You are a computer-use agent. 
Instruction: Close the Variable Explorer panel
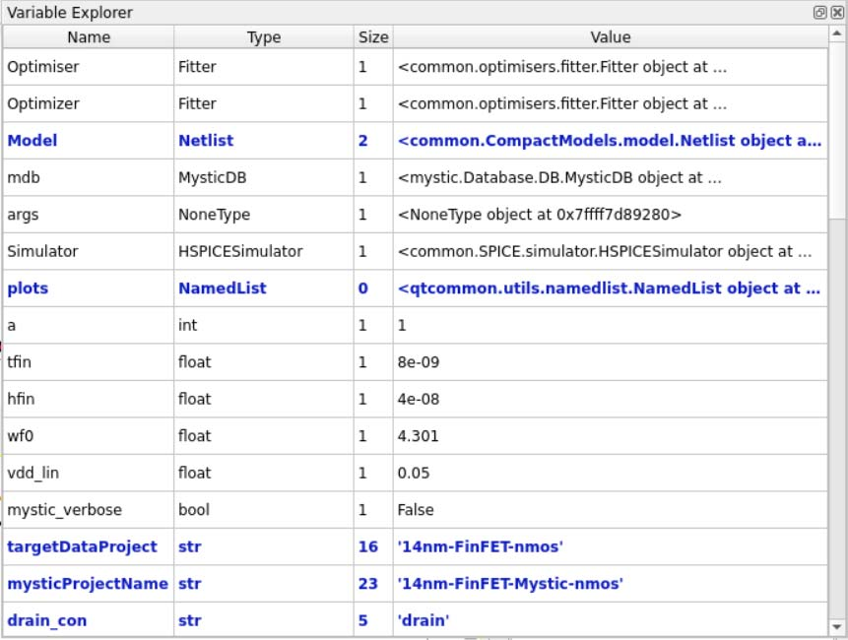pyautogui.click(x=836, y=13)
